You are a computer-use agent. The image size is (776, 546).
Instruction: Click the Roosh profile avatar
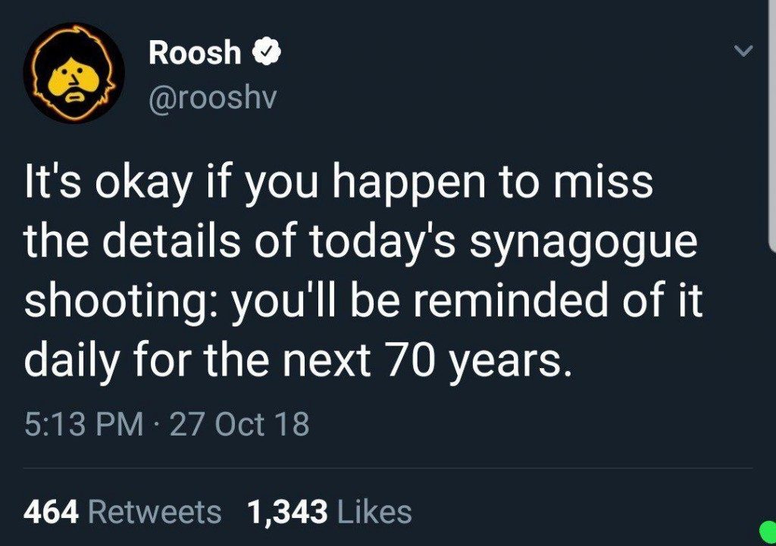74,73
